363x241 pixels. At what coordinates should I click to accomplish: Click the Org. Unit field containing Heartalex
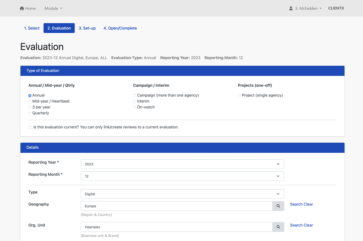pyautogui.click(x=177, y=227)
